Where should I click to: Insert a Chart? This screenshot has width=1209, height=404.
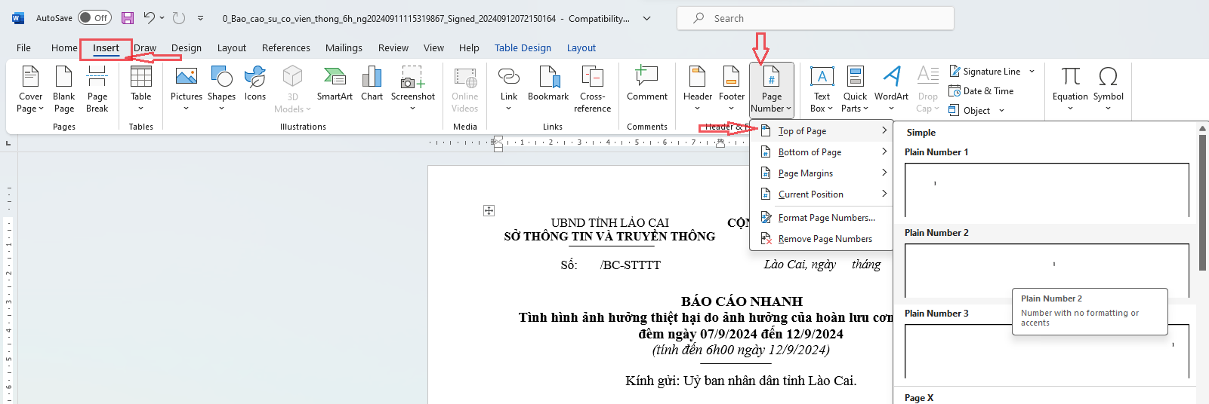(x=372, y=83)
